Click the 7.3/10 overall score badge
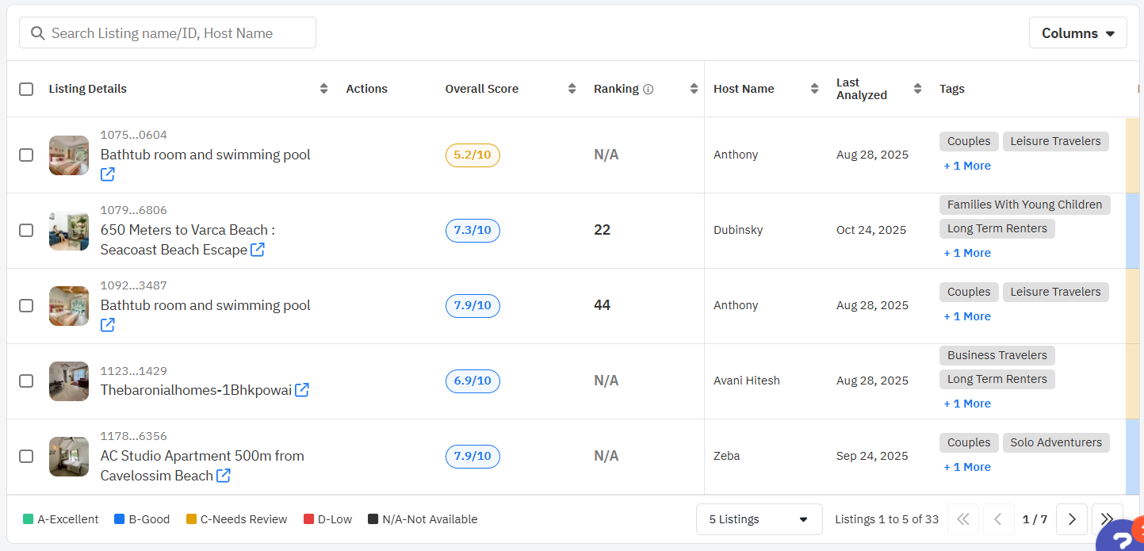1144x551 pixels. coord(473,231)
